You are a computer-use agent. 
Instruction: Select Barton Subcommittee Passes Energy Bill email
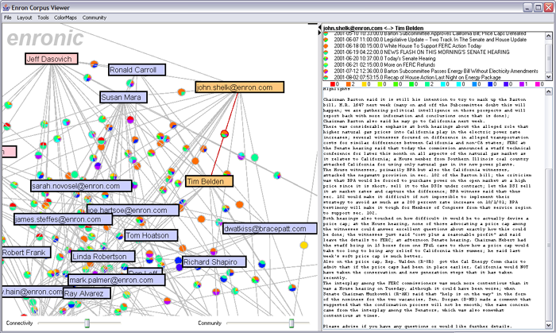[434, 71]
